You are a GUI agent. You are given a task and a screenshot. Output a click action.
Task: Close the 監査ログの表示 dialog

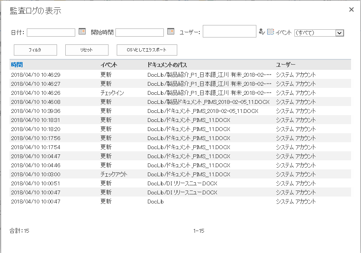[351, 9]
